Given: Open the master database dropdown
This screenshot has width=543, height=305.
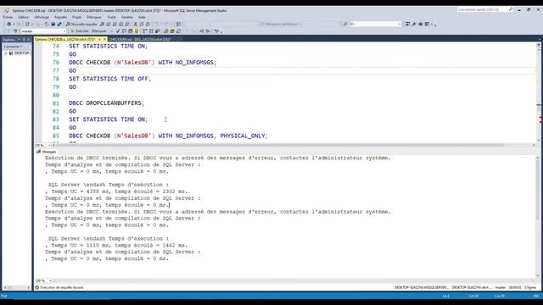Looking at the screenshot, I should tap(64, 31).
